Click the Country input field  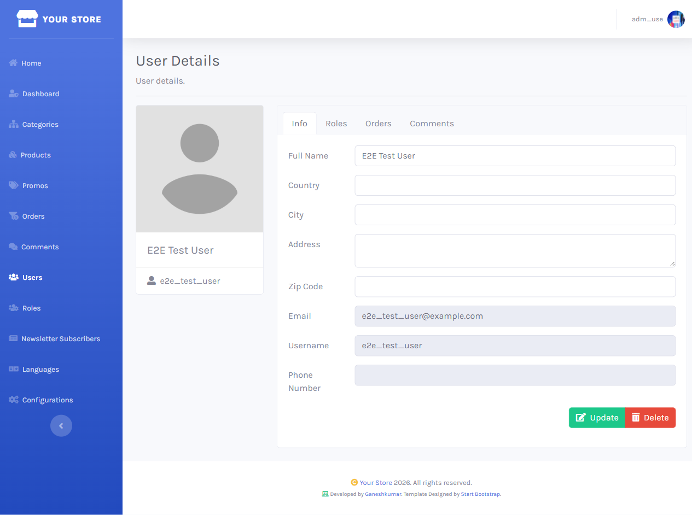[515, 185]
